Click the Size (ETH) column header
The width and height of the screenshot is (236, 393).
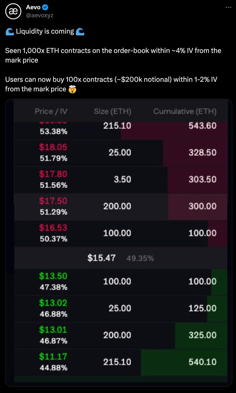coord(112,111)
